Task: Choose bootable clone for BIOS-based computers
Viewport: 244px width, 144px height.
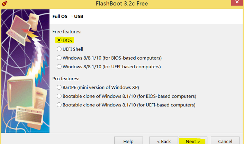Action: click(x=126, y=96)
